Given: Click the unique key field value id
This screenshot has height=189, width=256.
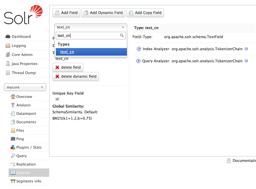Looking at the screenshot, I should point(57,99).
